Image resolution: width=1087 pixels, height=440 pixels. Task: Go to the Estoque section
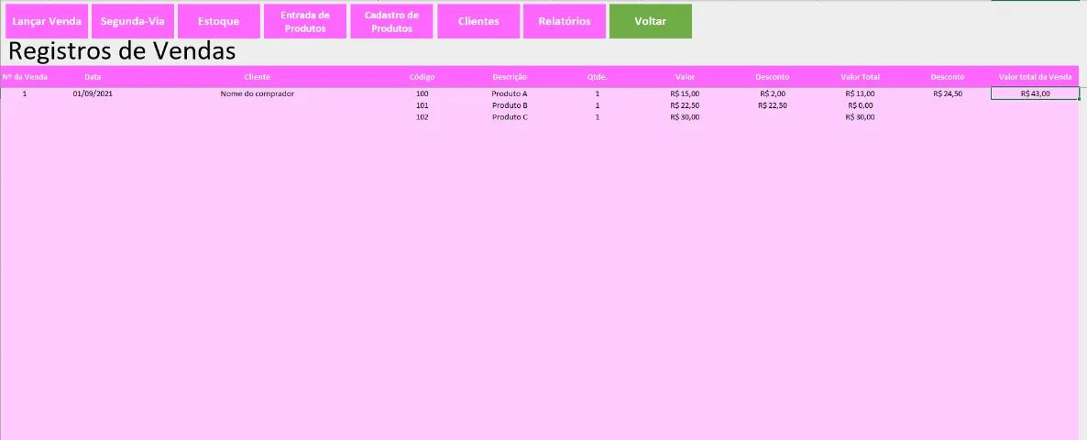[218, 21]
